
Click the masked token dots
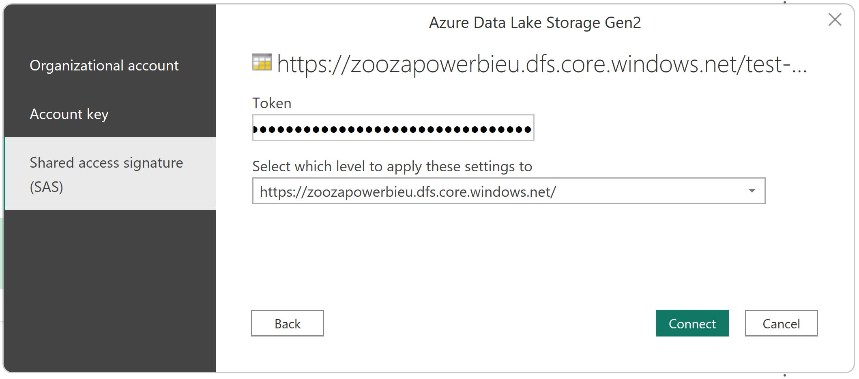(392, 130)
